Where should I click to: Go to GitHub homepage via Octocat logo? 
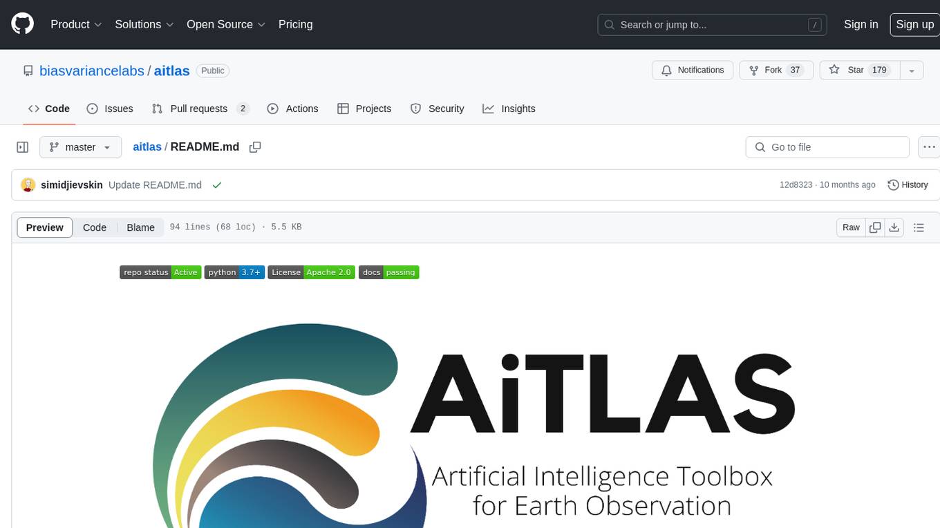pos(23,24)
